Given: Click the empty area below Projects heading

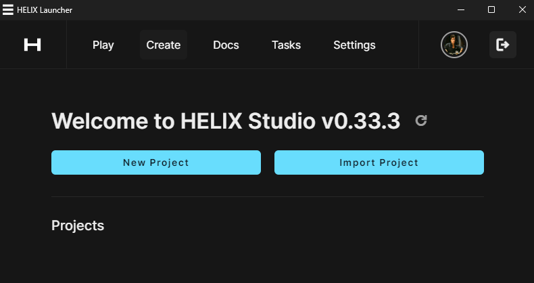Looking at the screenshot, I should pos(267,261).
